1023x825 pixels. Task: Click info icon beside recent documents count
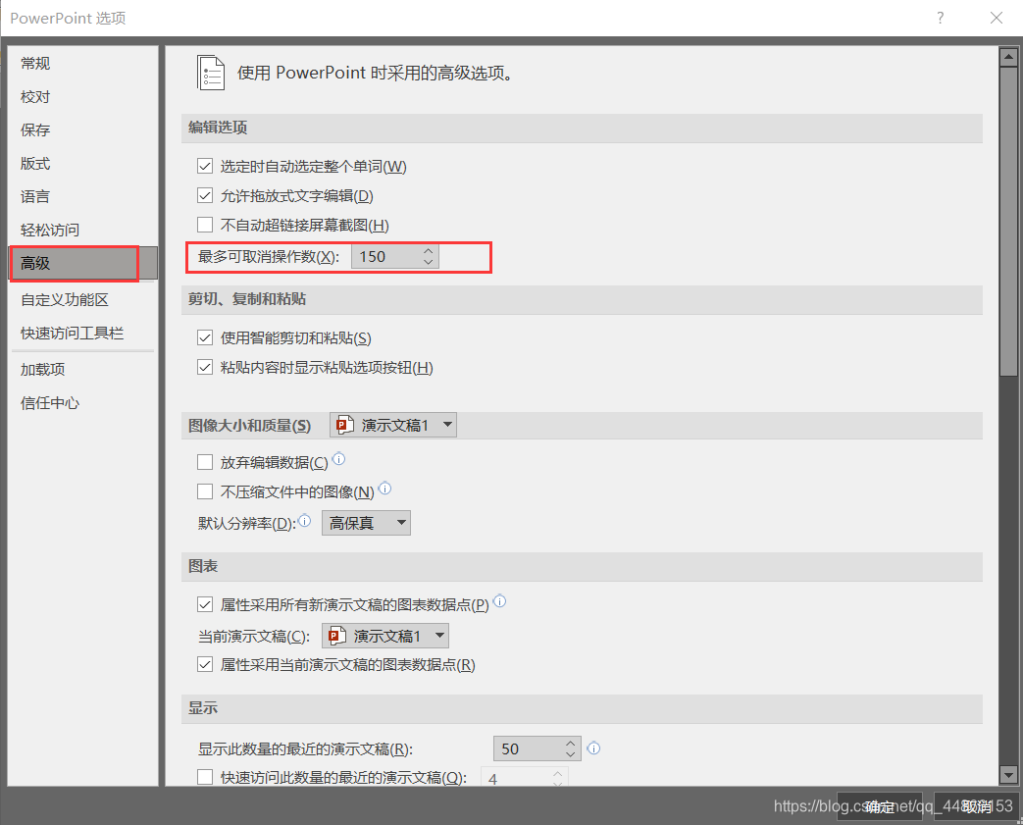tap(593, 748)
